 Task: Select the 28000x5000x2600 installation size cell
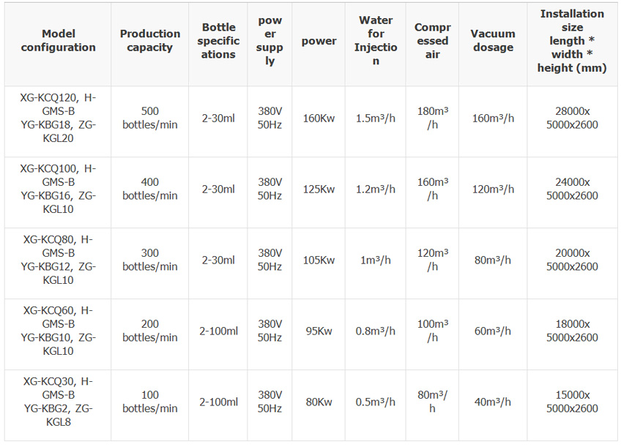pos(572,119)
